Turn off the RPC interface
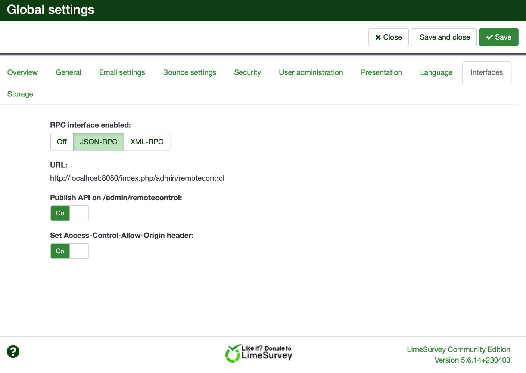Screen dimensions: 526x373 (62, 142)
